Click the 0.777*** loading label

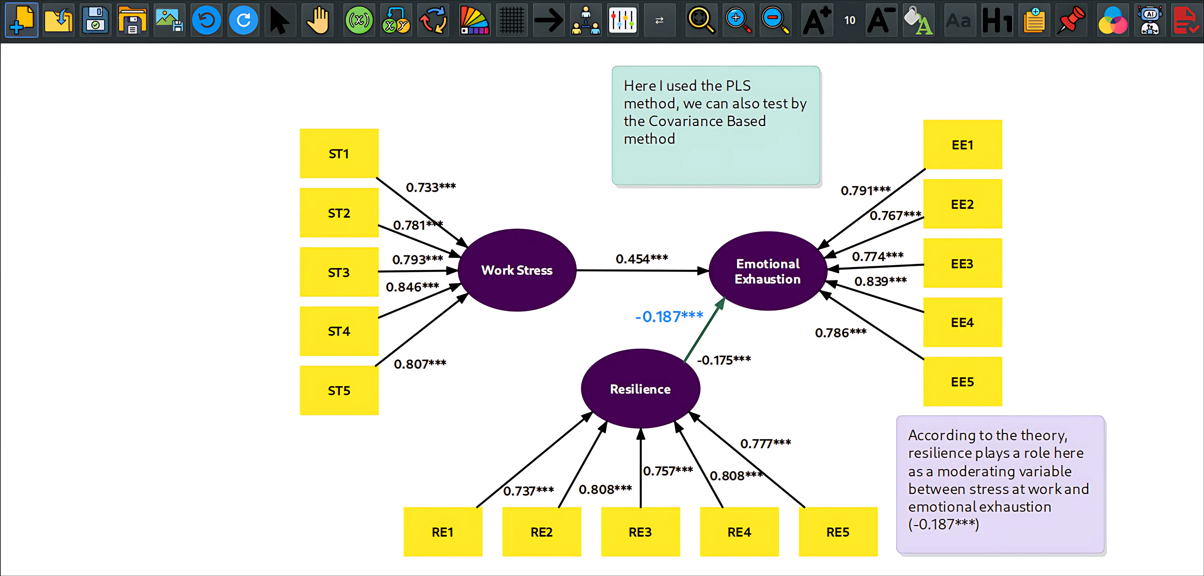pyautogui.click(x=766, y=443)
